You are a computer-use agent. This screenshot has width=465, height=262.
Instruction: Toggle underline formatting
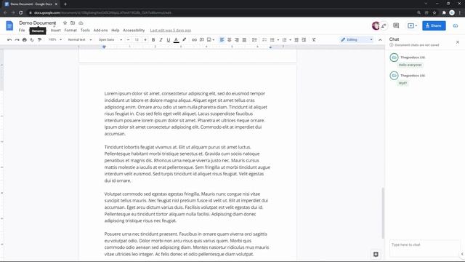pyautogui.click(x=169, y=40)
